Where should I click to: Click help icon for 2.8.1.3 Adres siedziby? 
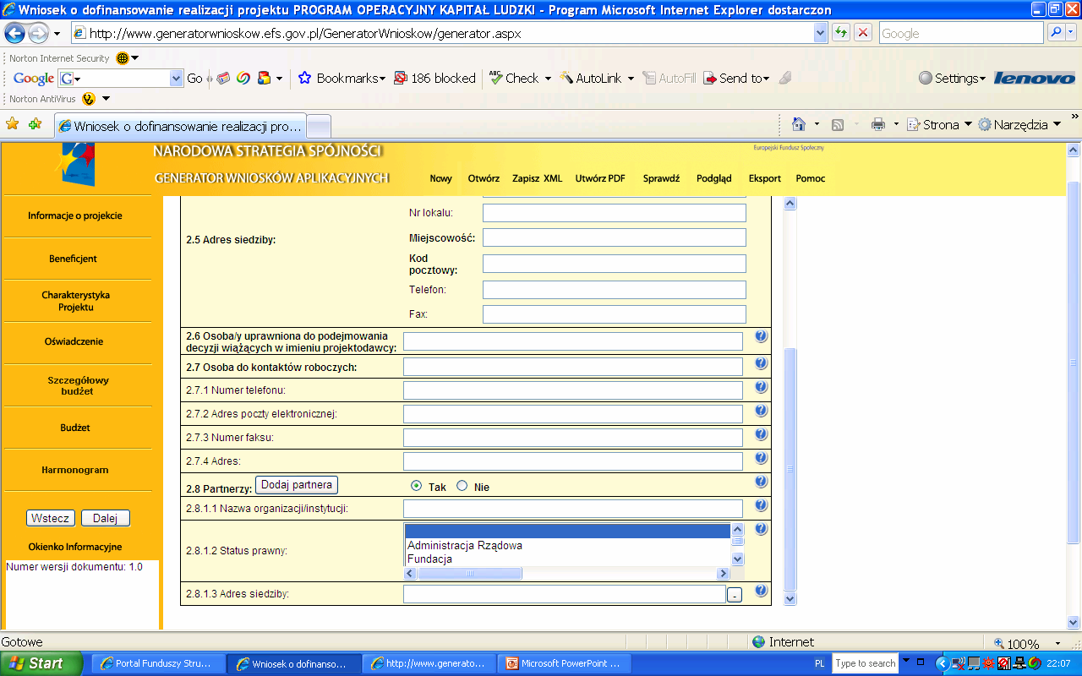click(761, 591)
